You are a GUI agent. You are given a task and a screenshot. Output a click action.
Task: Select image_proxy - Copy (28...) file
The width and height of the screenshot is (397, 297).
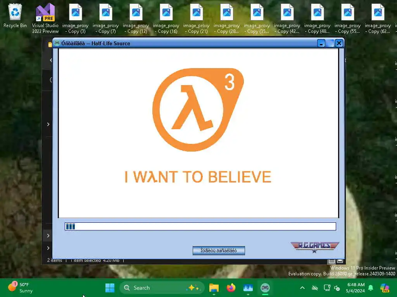click(x=226, y=19)
